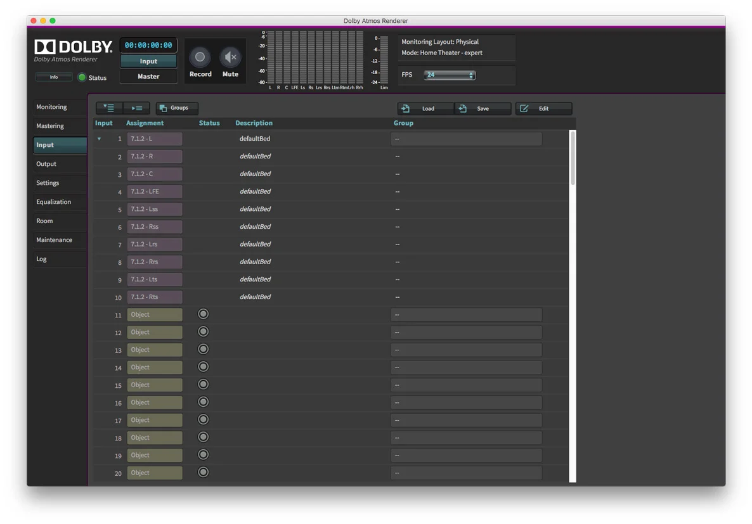Open Object assignment for input 15
The height and width of the screenshot is (524, 752).
[155, 385]
